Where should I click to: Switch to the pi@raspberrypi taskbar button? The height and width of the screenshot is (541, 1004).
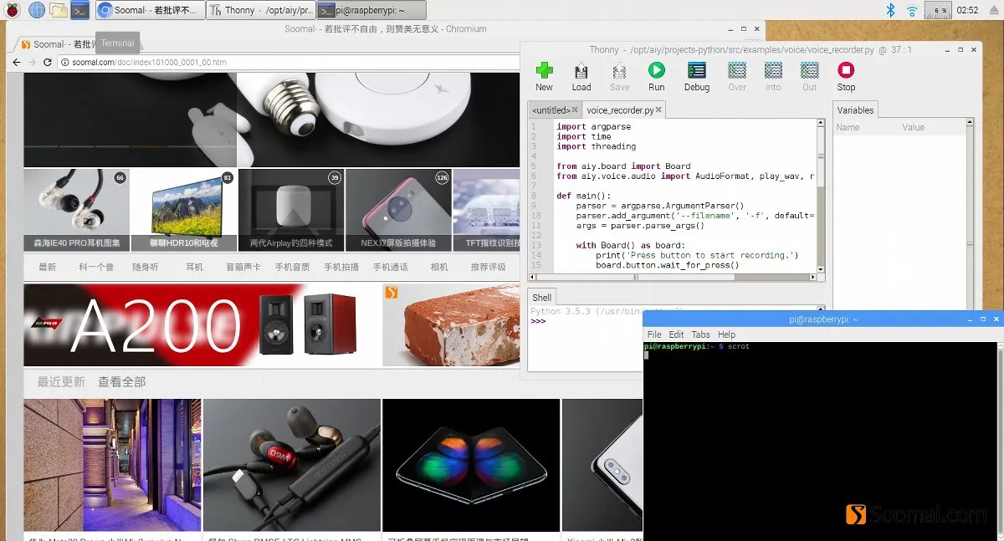371,10
